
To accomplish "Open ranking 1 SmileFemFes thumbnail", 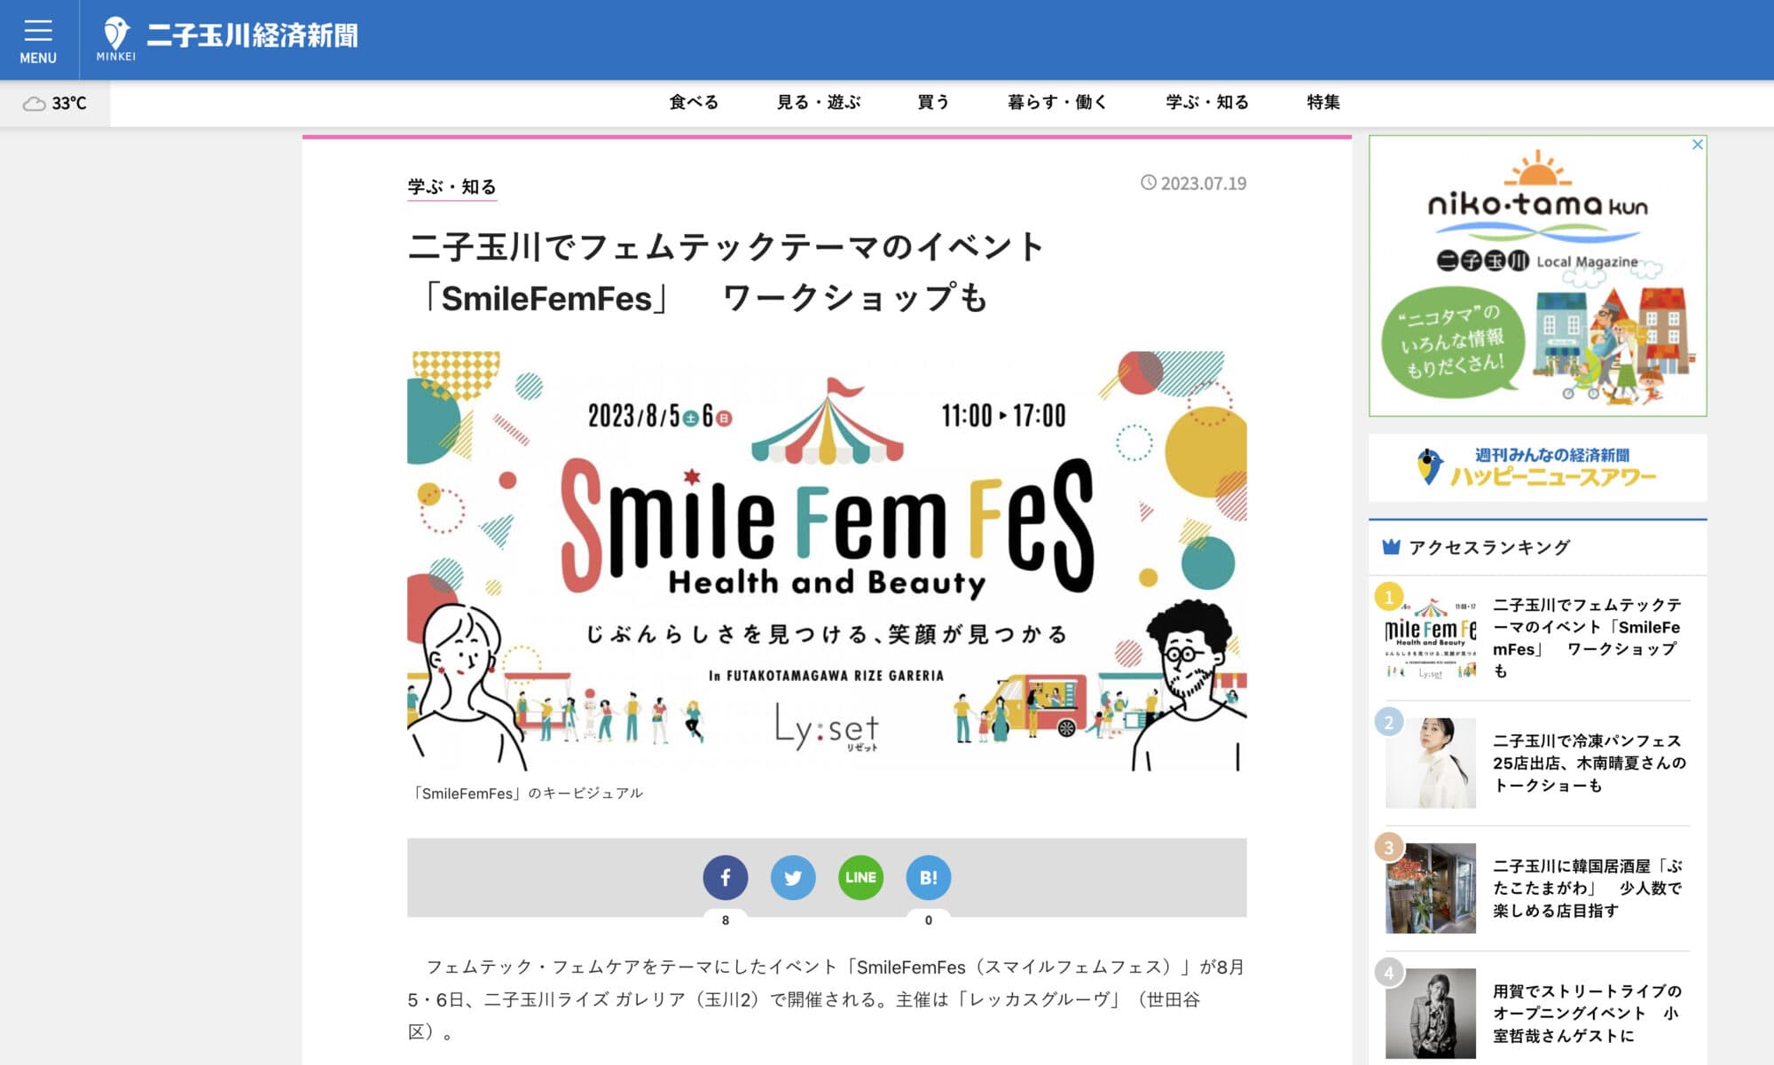I will tap(1431, 638).
